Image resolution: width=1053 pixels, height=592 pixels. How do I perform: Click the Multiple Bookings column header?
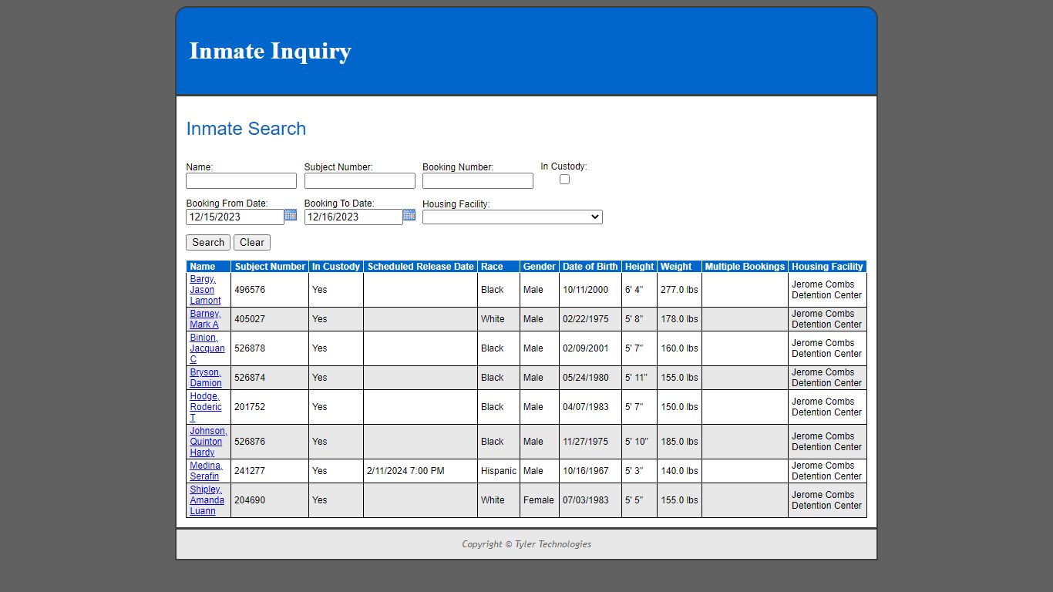click(745, 267)
